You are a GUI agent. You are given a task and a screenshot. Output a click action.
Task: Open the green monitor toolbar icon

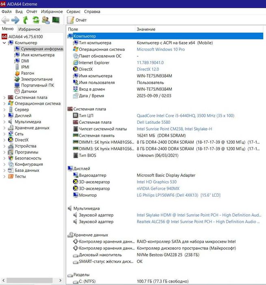56,20
